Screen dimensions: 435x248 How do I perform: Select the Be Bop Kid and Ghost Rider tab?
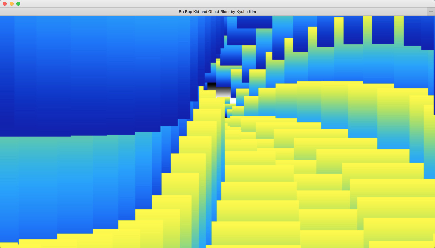[x=213, y=12]
